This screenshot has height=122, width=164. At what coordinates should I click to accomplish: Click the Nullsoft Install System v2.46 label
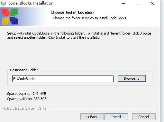(x=24, y=108)
